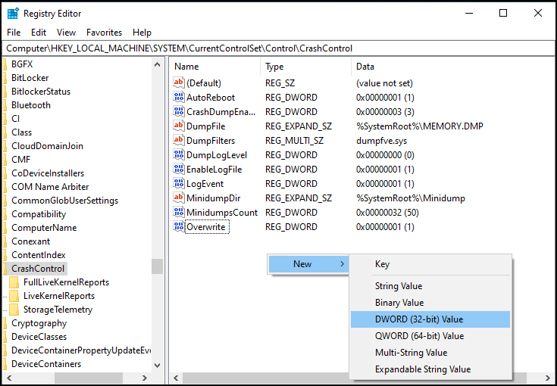Choose Binary Value from the submenu
The height and width of the screenshot is (386, 557).
point(430,303)
